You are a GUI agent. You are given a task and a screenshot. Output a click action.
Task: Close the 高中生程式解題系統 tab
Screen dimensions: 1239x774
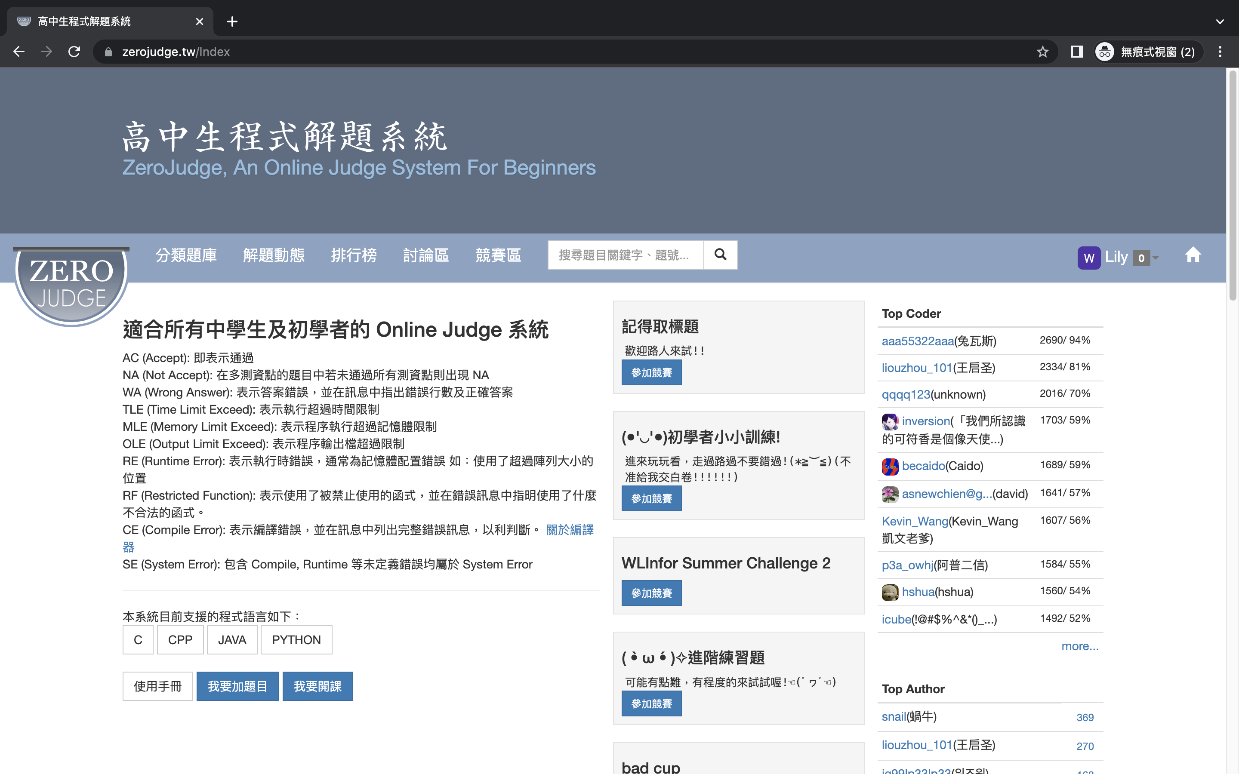(x=200, y=21)
